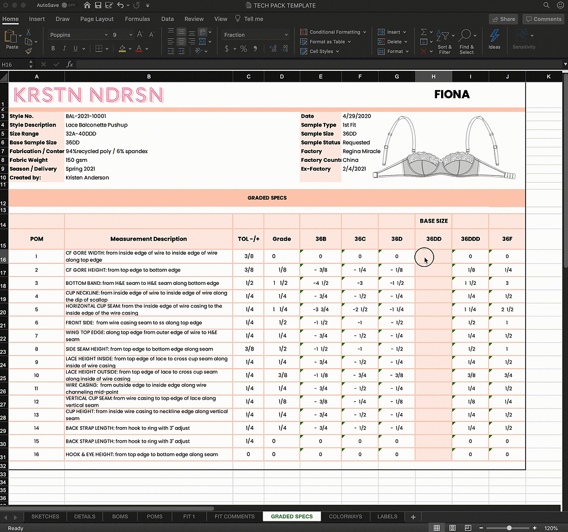Apply the red font color
Image resolution: width=568 pixels, height=532 pixels.
pyautogui.click(x=139, y=49)
